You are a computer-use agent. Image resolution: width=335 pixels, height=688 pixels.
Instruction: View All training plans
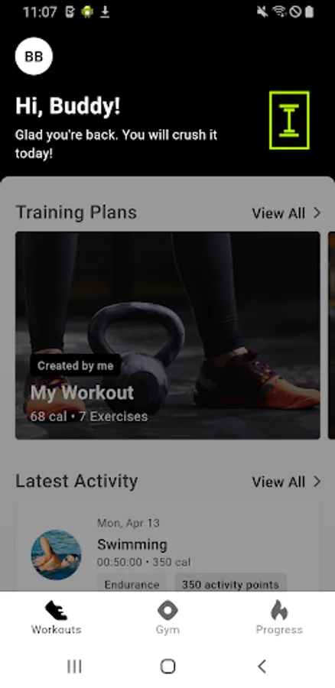click(278, 213)
